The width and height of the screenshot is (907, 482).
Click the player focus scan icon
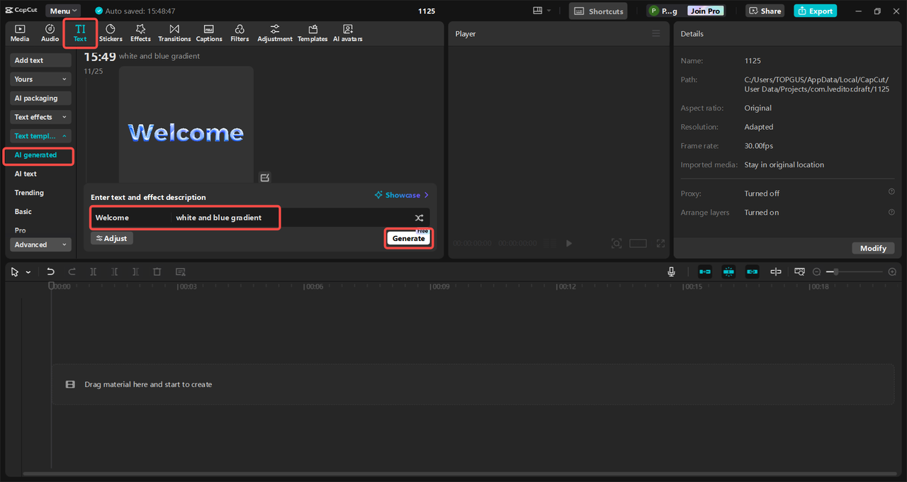click(616, 243)
